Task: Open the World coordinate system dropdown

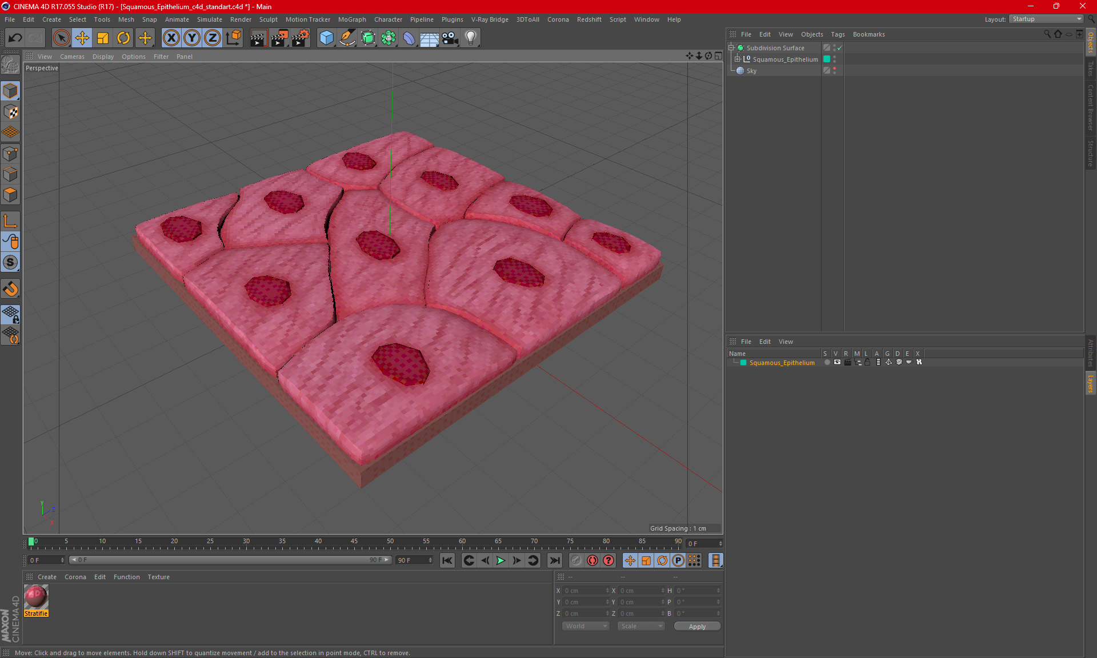Action: pos(586,626)
